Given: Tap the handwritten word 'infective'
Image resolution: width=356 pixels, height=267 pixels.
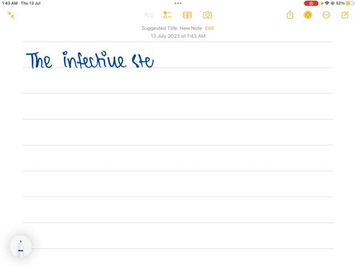Looking at the screenshot, I should (x=94, y=59).
